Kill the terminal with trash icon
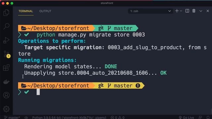 [x=194, y=11]
